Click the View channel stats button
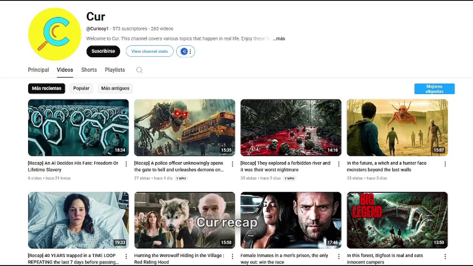 pyautogui.click(x=149, y=51)
